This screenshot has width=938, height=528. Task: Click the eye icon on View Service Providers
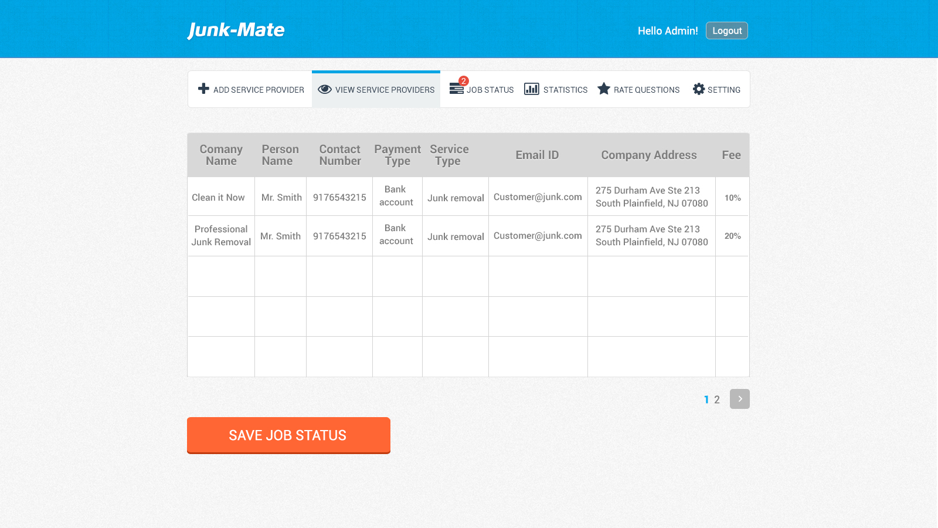pos(324,89)
